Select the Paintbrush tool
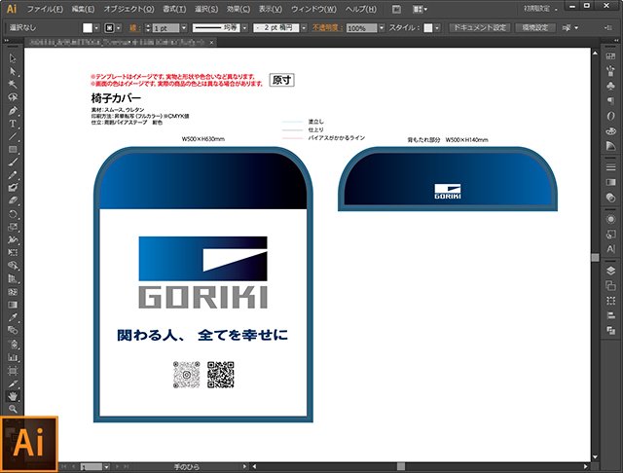Viewport: 623px width, 473px height. (x=13, y=162)
